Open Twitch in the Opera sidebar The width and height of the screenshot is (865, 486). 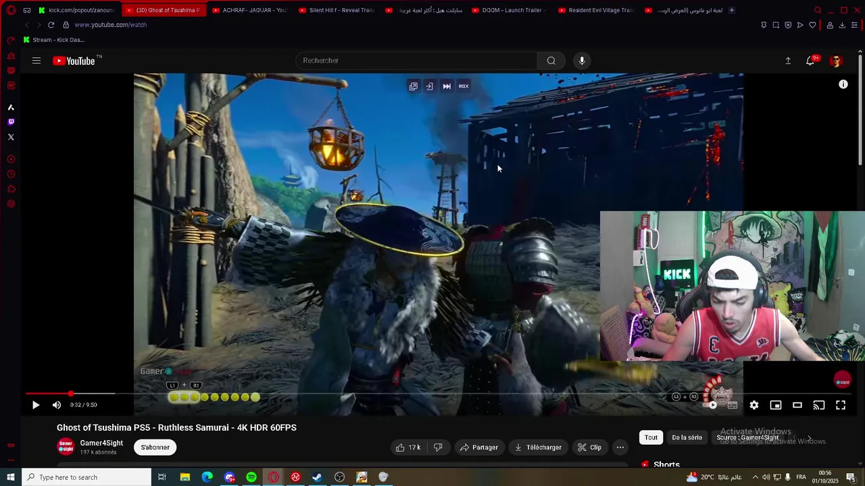point(11,122)
